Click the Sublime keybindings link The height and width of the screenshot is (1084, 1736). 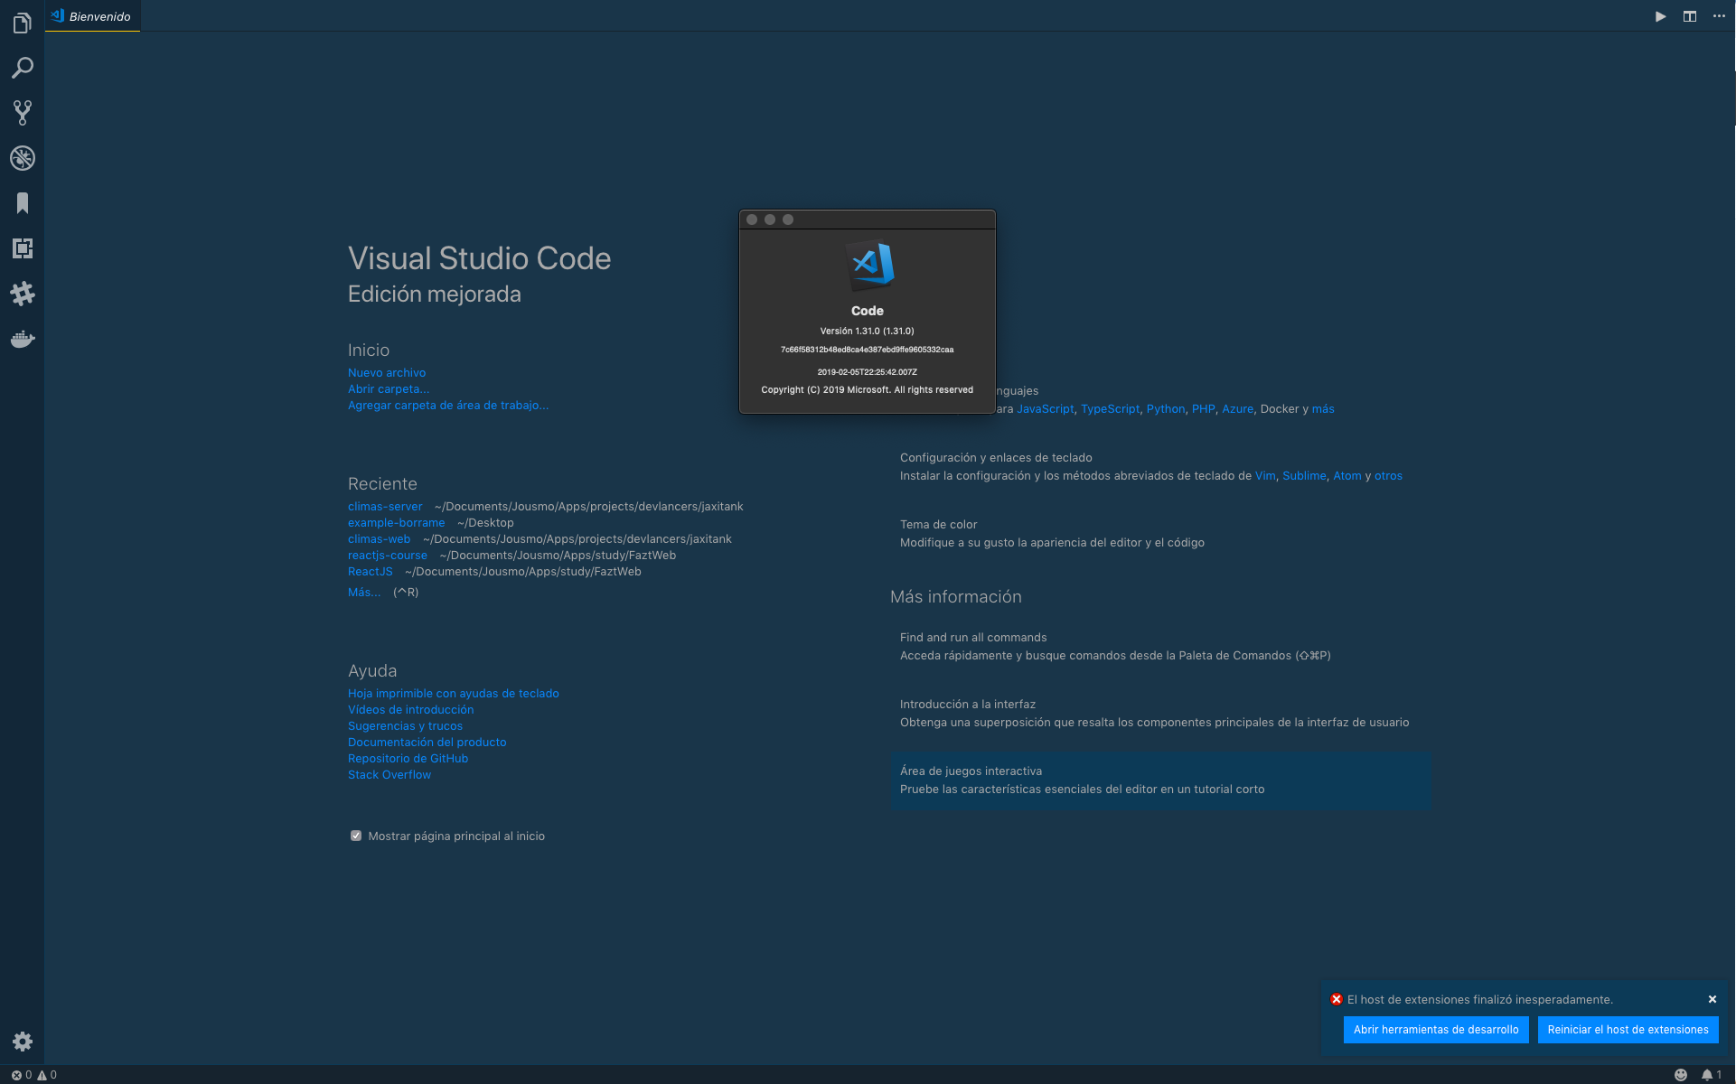point(1304,475)
